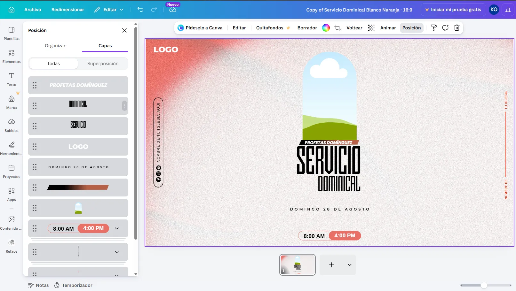The height and width of the screenshot is (291, 516).
Task: Click the cloud save status icon
Action: [x=173, y=10]
